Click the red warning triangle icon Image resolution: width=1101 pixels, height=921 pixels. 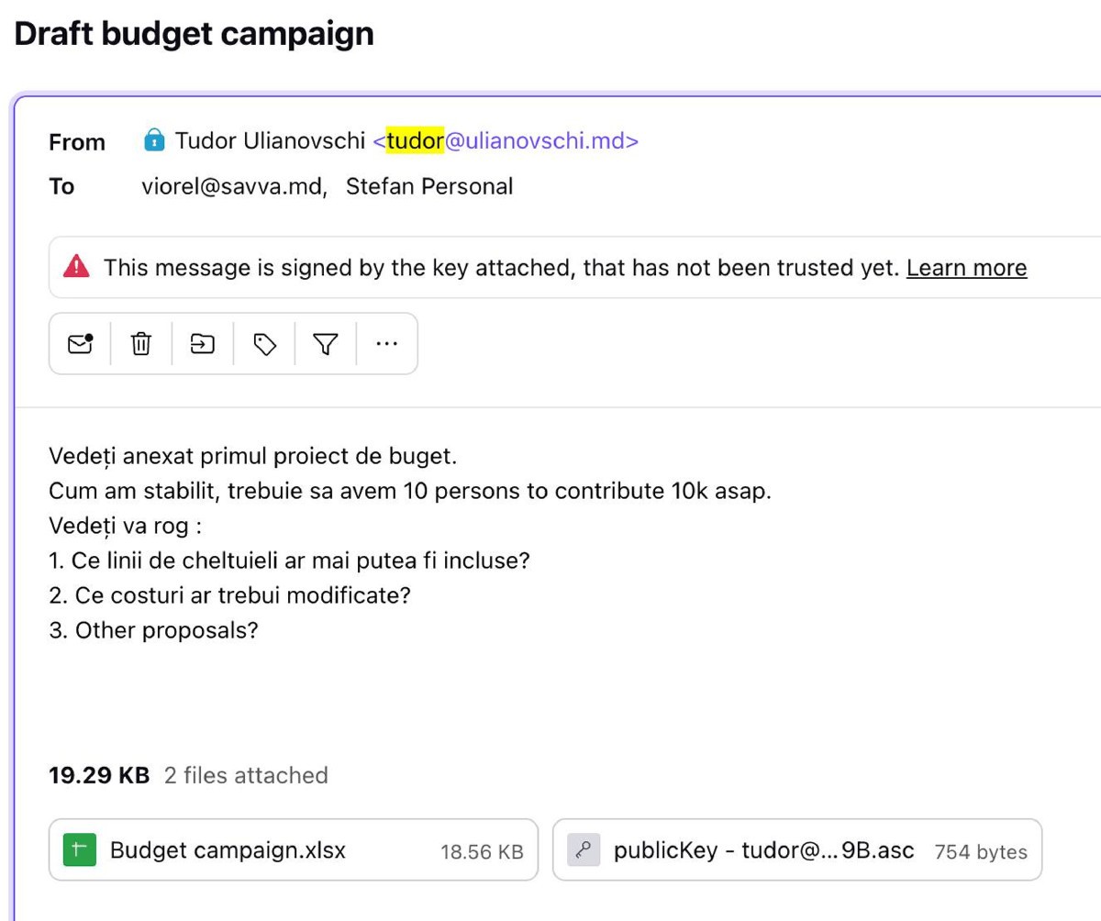point(76,267)
